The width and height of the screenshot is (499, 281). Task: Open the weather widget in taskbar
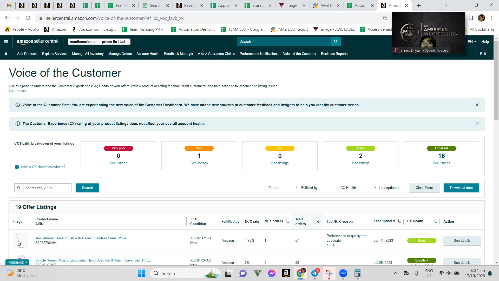pyautogui.click(x=22, y=273)
